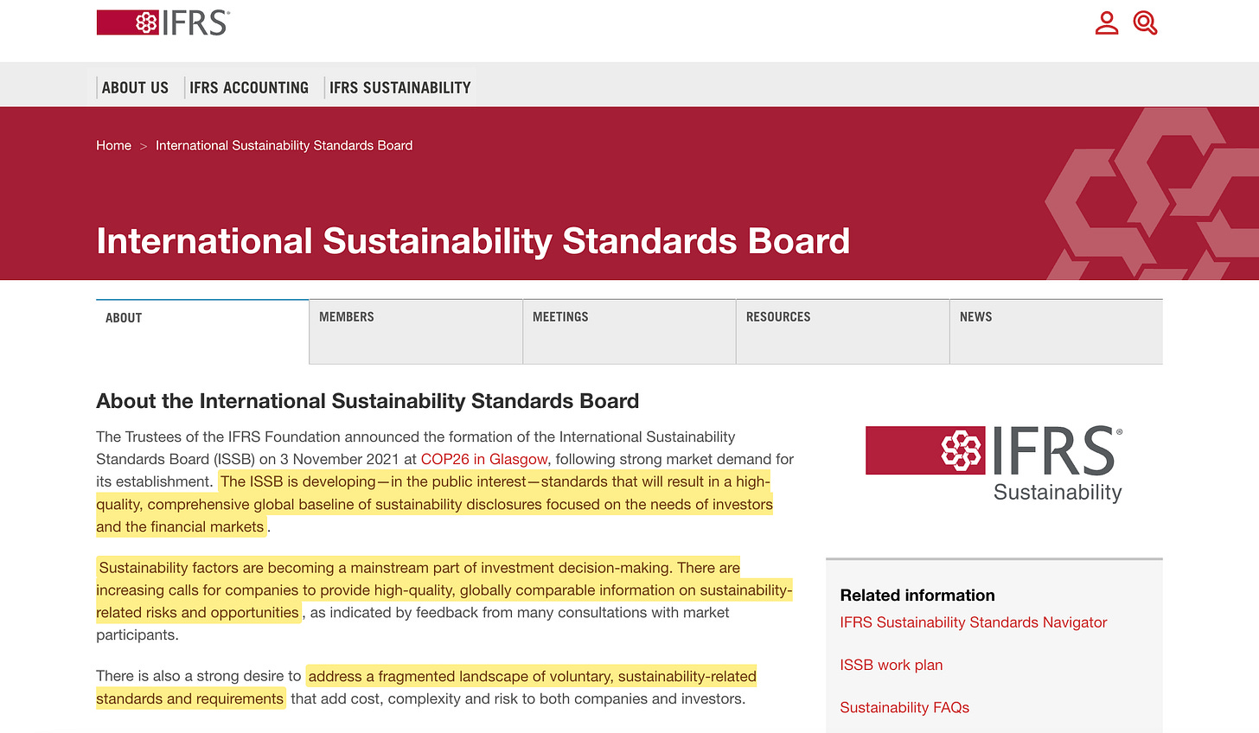
Task: Click the IFRS Sustainability logo image
Action: 994,463
